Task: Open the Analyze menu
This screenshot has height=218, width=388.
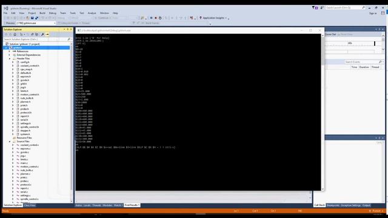Action: pos(92,13)
